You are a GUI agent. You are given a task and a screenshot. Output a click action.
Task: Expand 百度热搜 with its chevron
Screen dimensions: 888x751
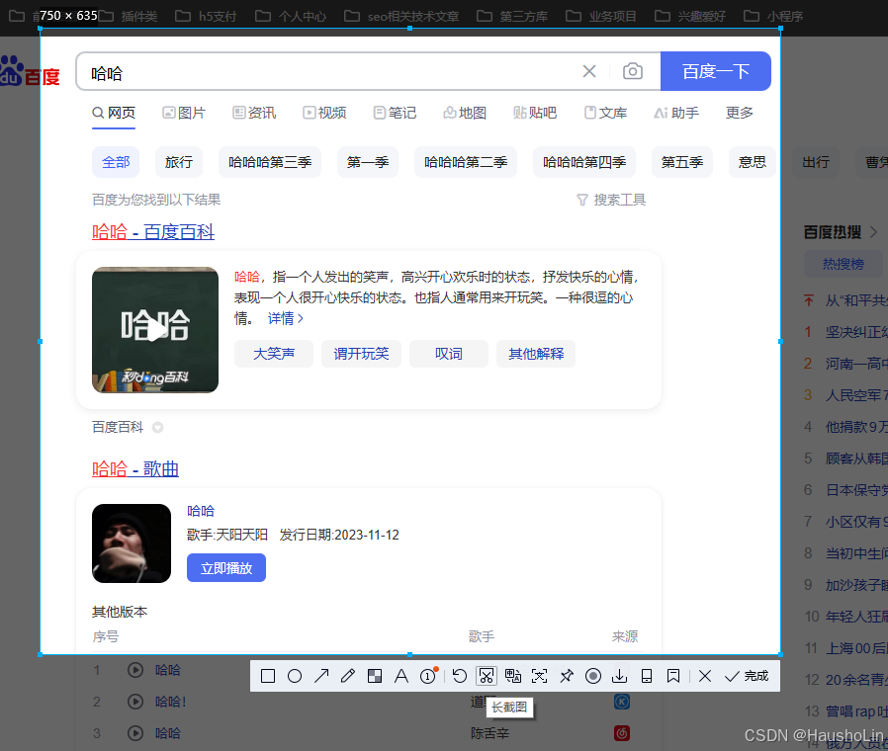873,232
